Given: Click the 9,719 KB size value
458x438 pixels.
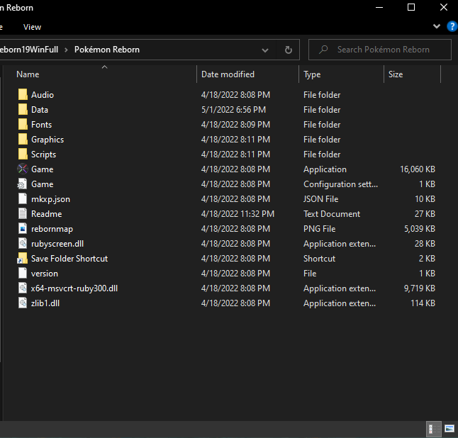Looking at the screenshot, I should [x=420, y=288].
